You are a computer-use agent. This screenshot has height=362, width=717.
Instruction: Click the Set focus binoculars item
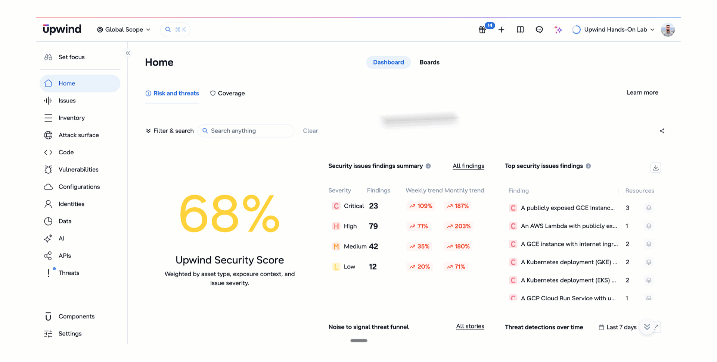pos(80,57)
